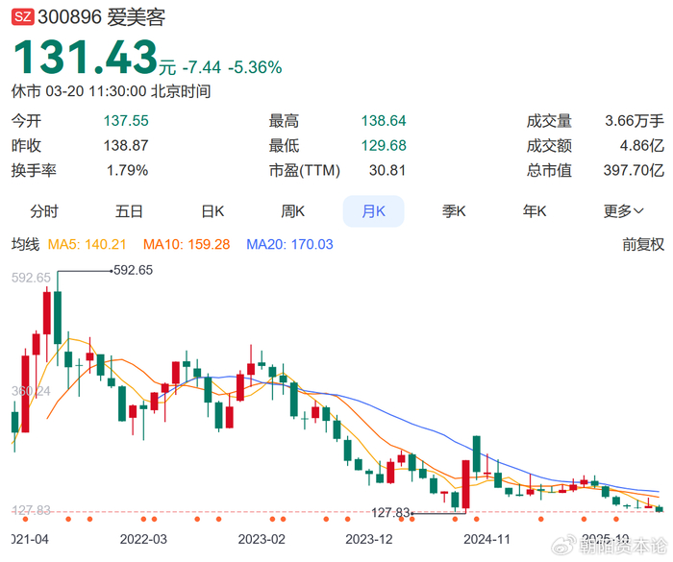
Task: Click the tall green candlestick at the 592.65 peak
Action: 58,317
